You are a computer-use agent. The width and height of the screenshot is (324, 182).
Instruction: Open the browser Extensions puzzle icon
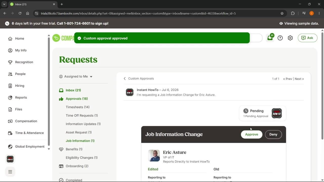pyautogui.click(x=293, y=13)
